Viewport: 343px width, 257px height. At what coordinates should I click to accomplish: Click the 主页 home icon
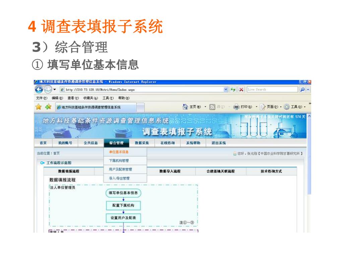tap(185, 107)
